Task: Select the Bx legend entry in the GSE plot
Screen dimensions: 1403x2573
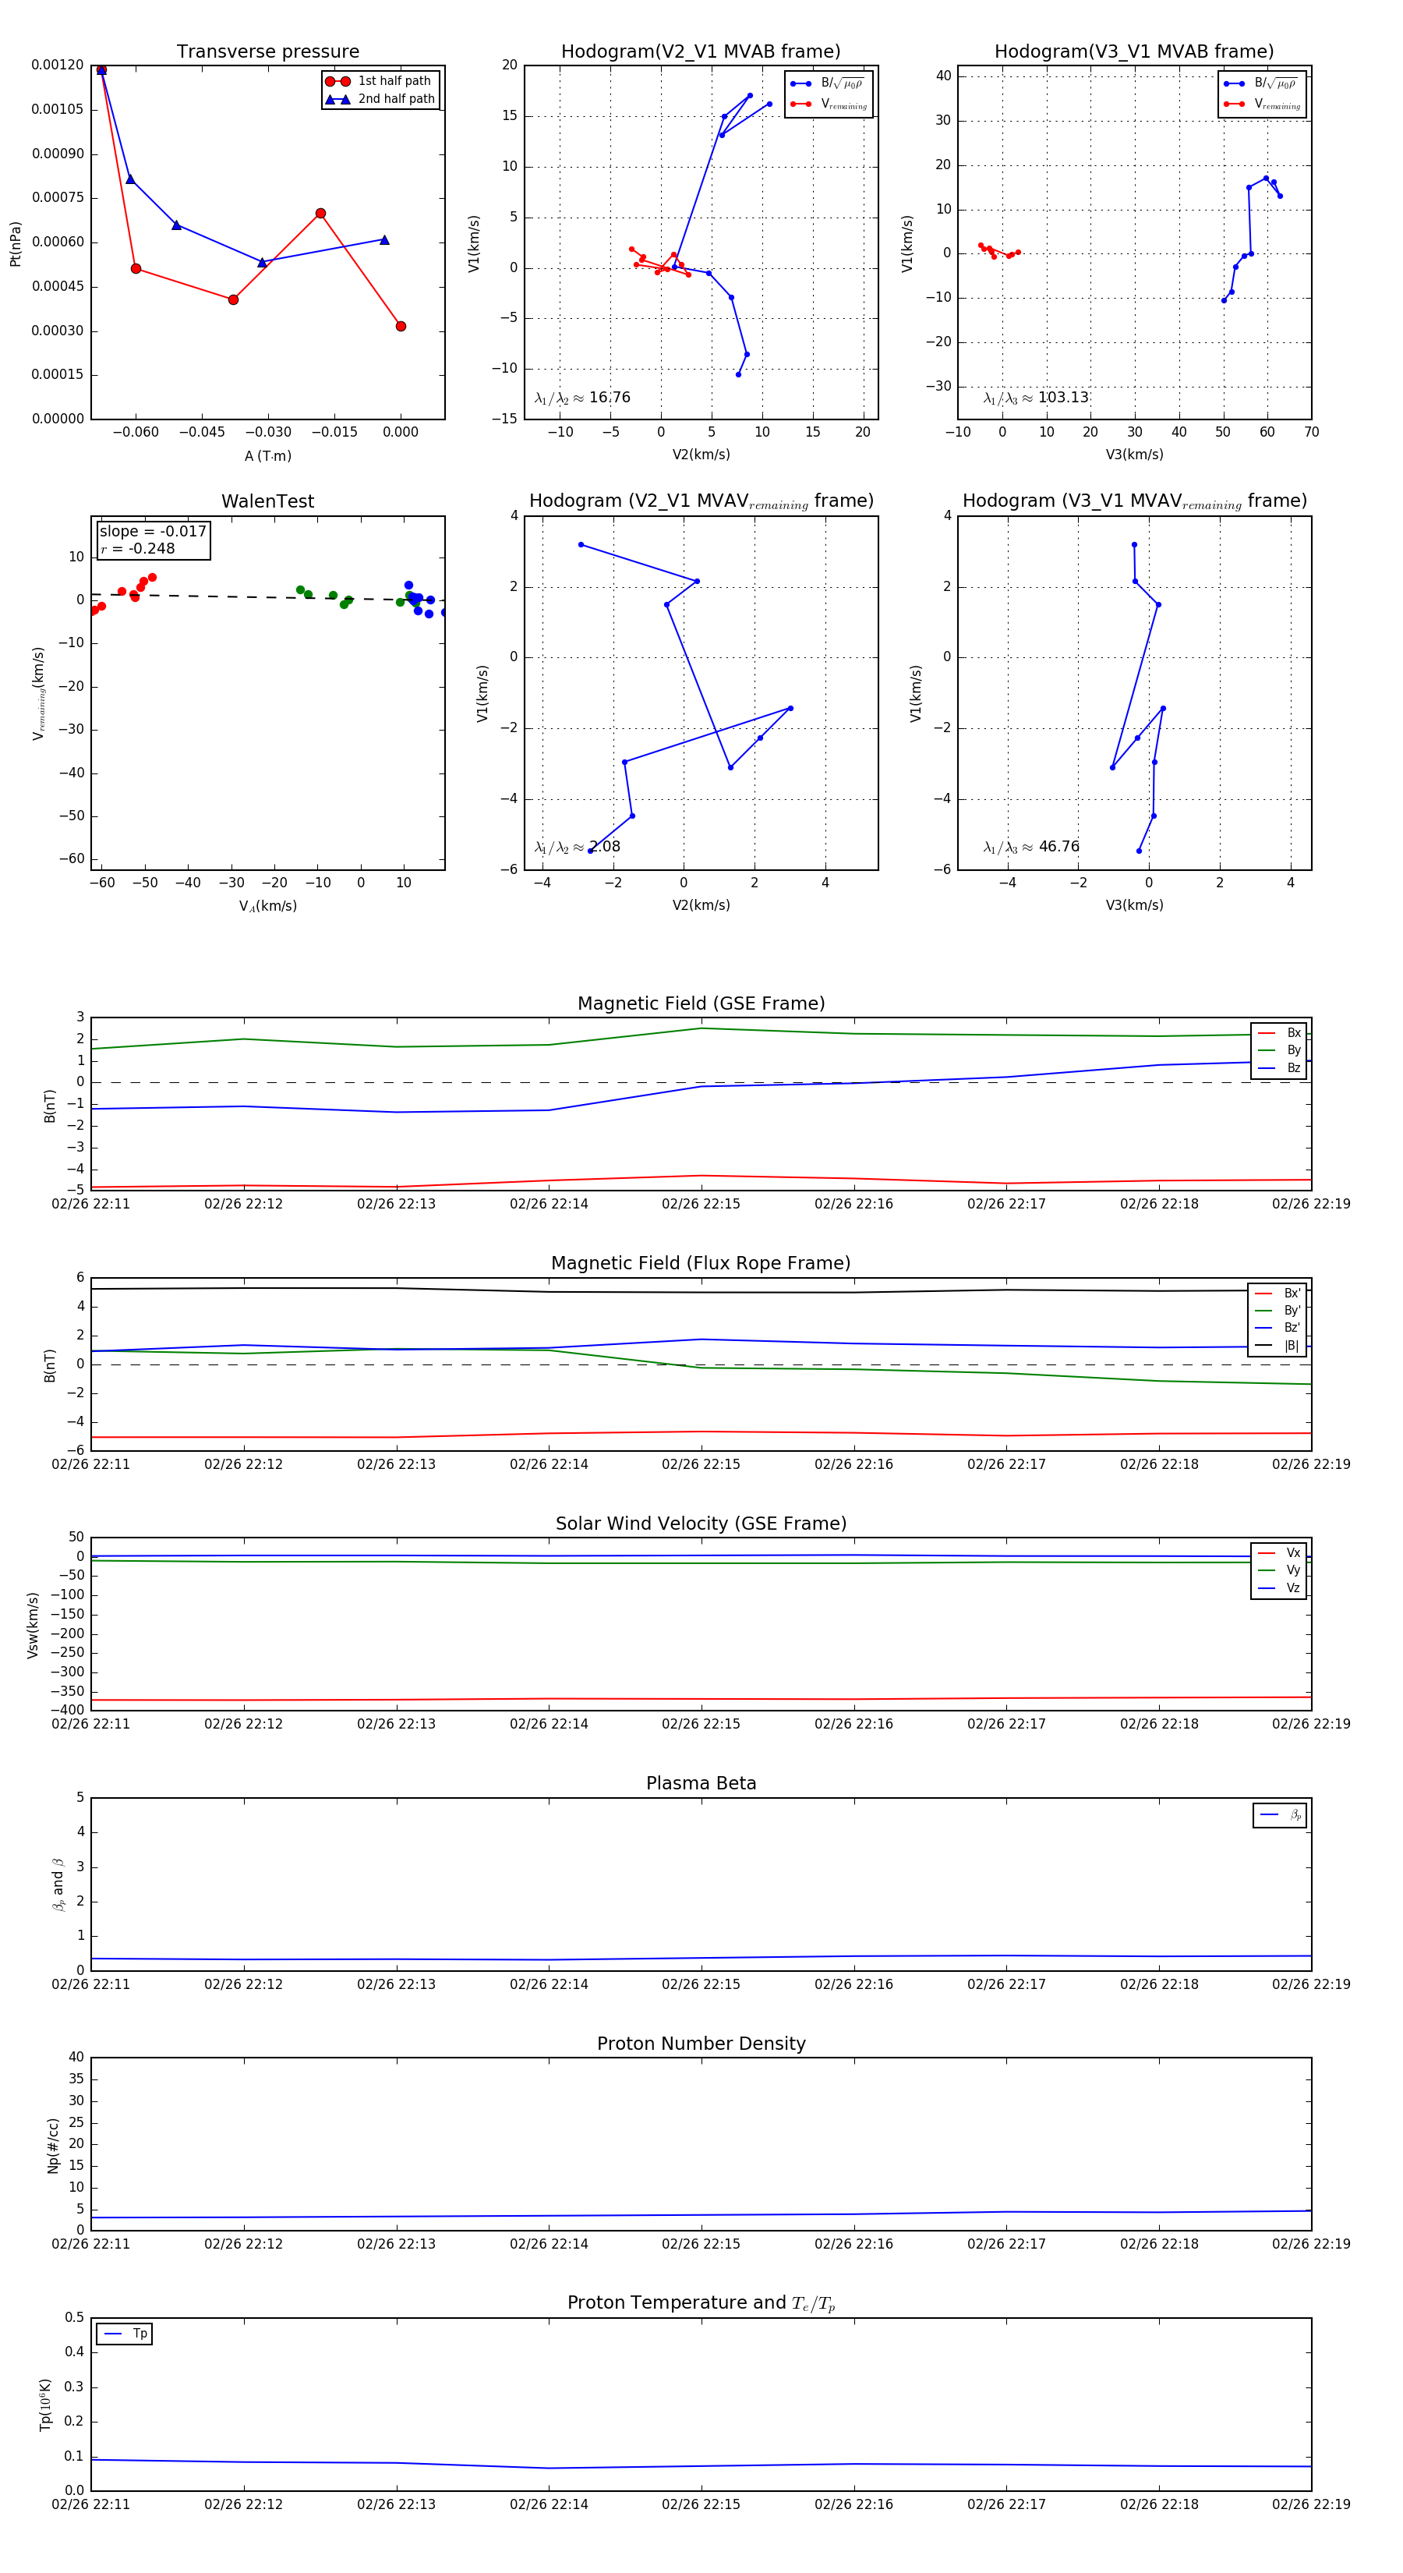Action: tap(1279, 1033)
